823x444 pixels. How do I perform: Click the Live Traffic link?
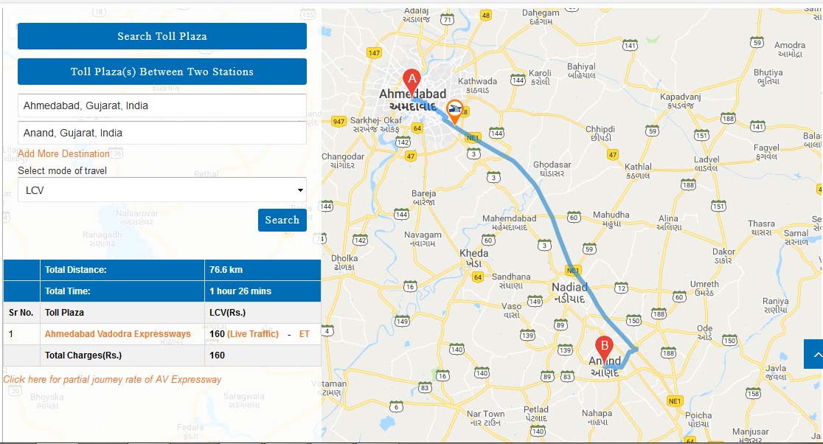(253, 334)
